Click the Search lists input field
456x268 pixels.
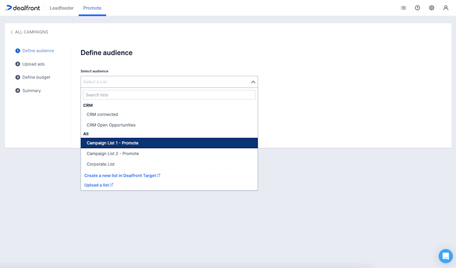click(x=169, y=95)
